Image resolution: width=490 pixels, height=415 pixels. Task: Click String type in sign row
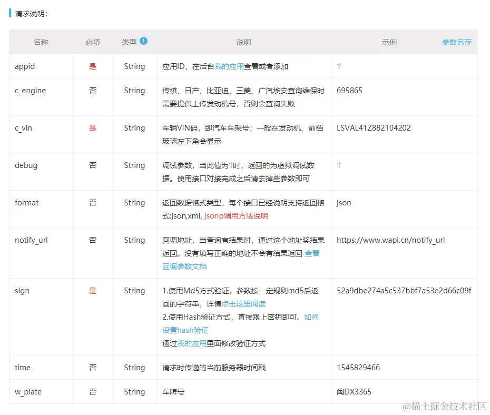click(x=134, y=291)
